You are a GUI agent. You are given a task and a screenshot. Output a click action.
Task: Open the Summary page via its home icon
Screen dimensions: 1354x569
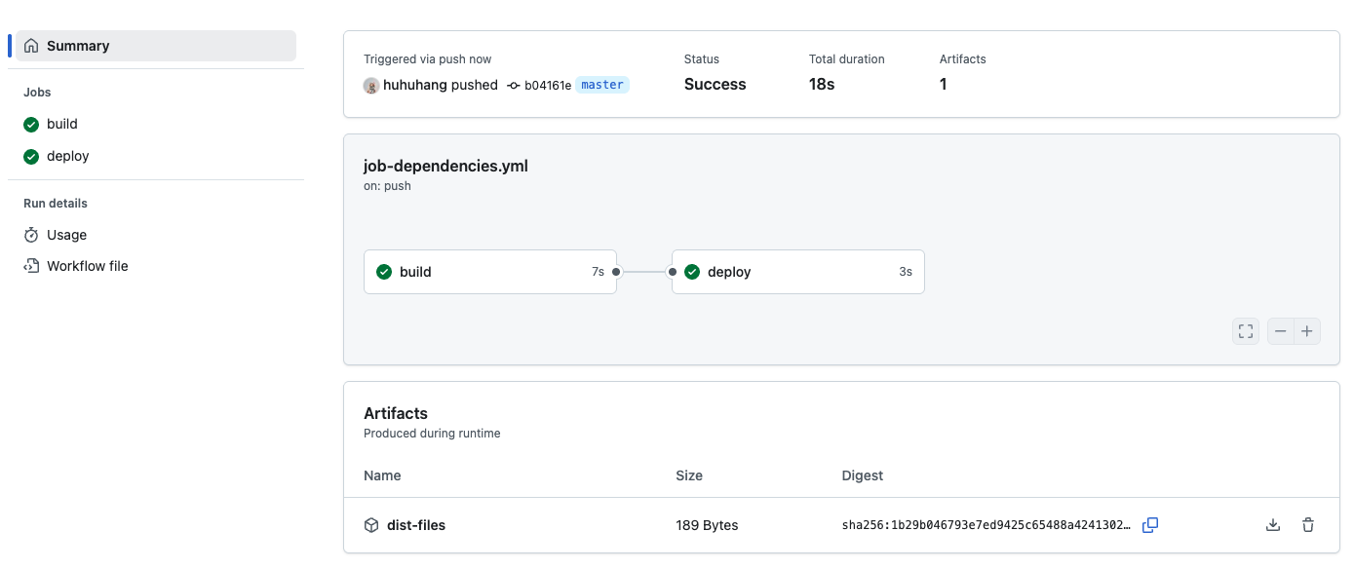[33, 45]
